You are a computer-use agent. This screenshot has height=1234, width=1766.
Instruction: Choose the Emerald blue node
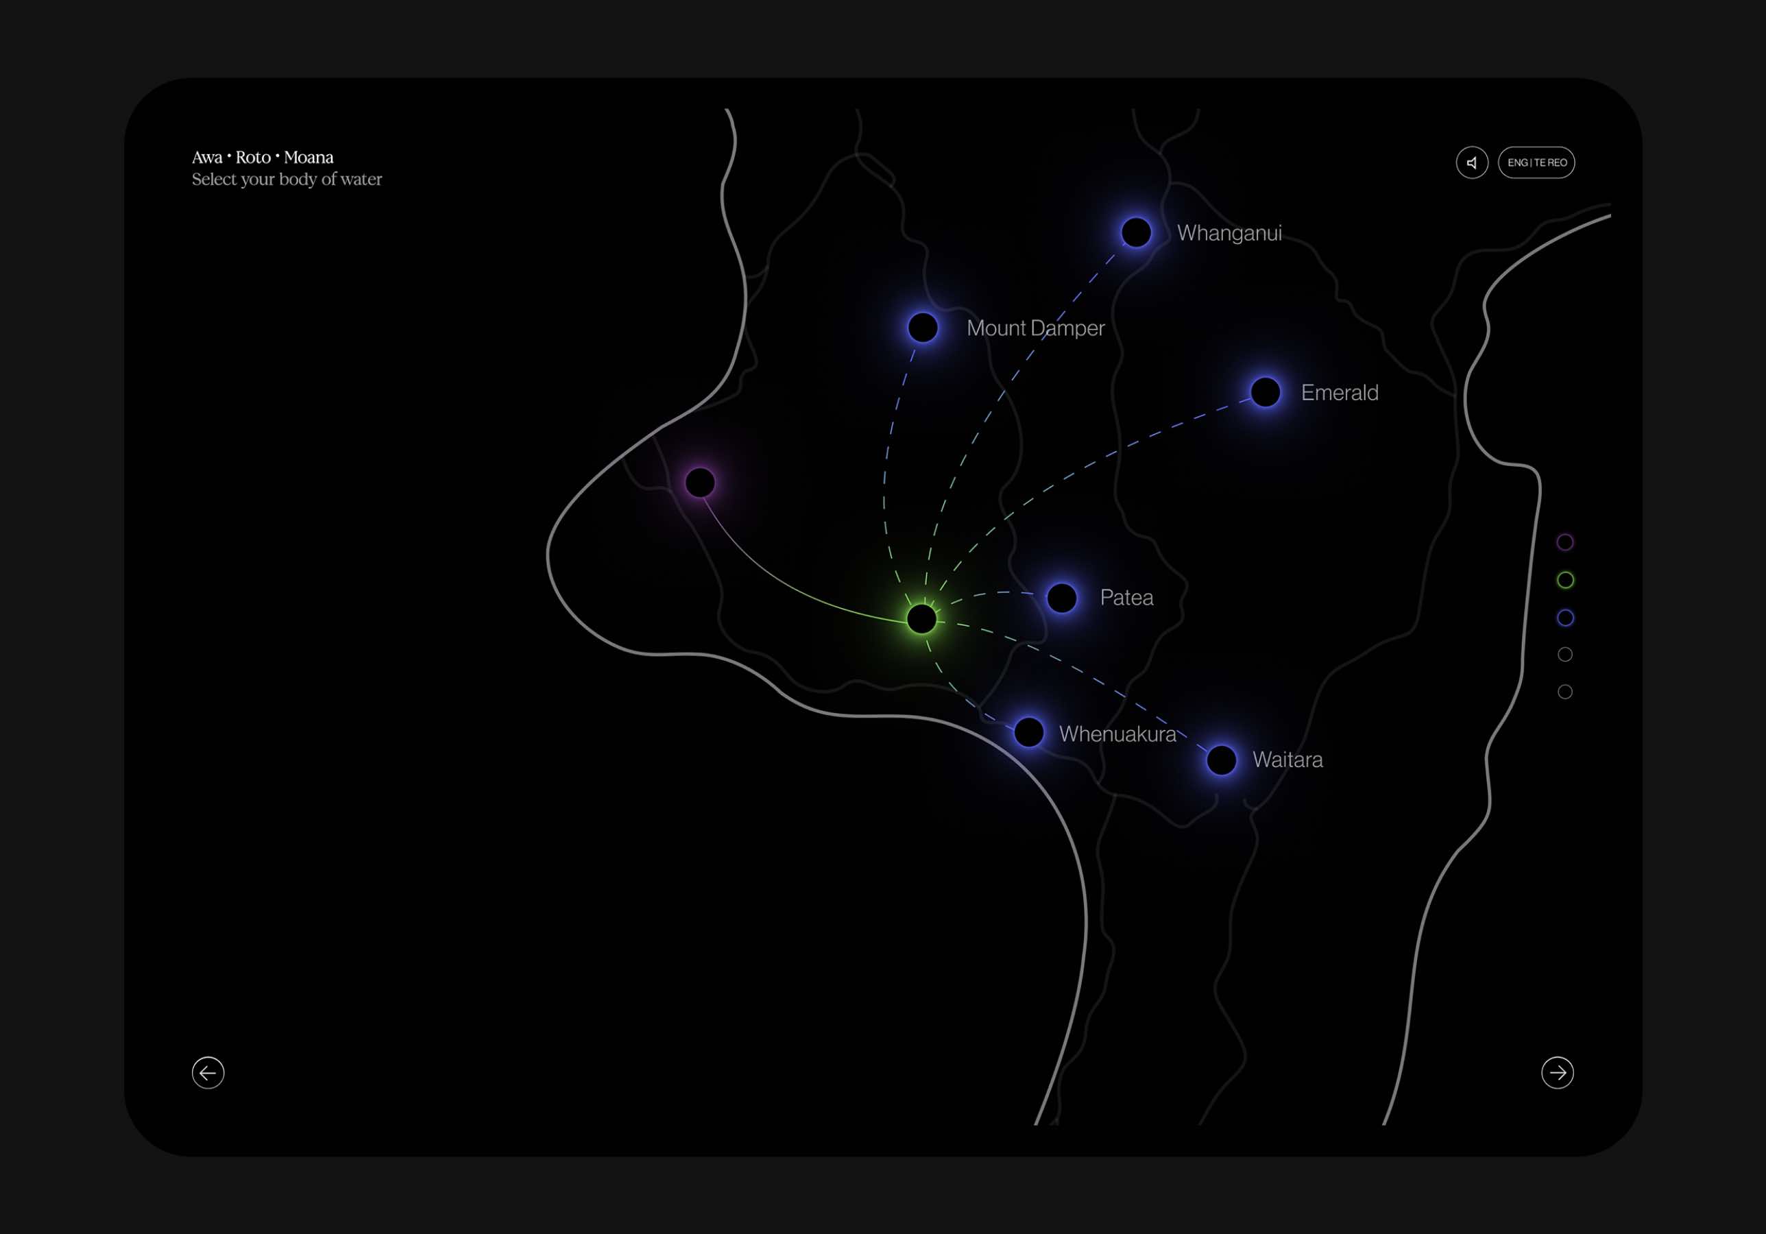1264,392
